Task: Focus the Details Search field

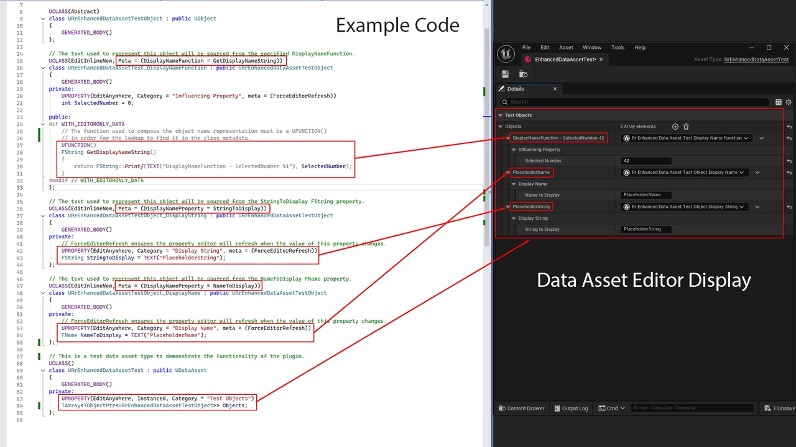Action: pyautogui.click(x=635, y=102)
